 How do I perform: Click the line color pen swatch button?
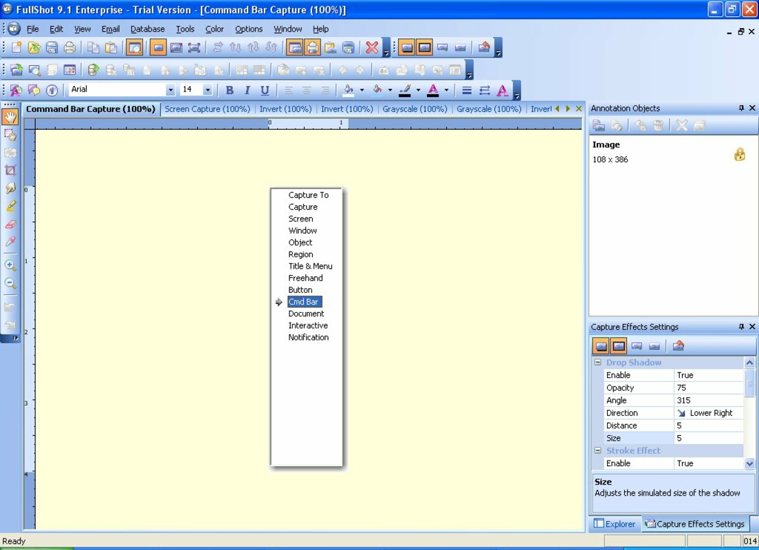pos(405,90)
